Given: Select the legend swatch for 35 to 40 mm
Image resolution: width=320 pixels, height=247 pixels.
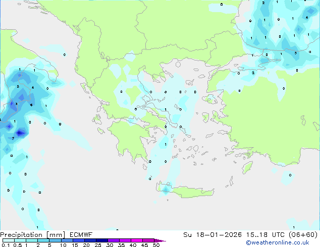Looking at the screenshot, I should 125,240.
